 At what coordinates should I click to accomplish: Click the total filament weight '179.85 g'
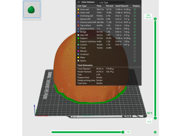110,69
